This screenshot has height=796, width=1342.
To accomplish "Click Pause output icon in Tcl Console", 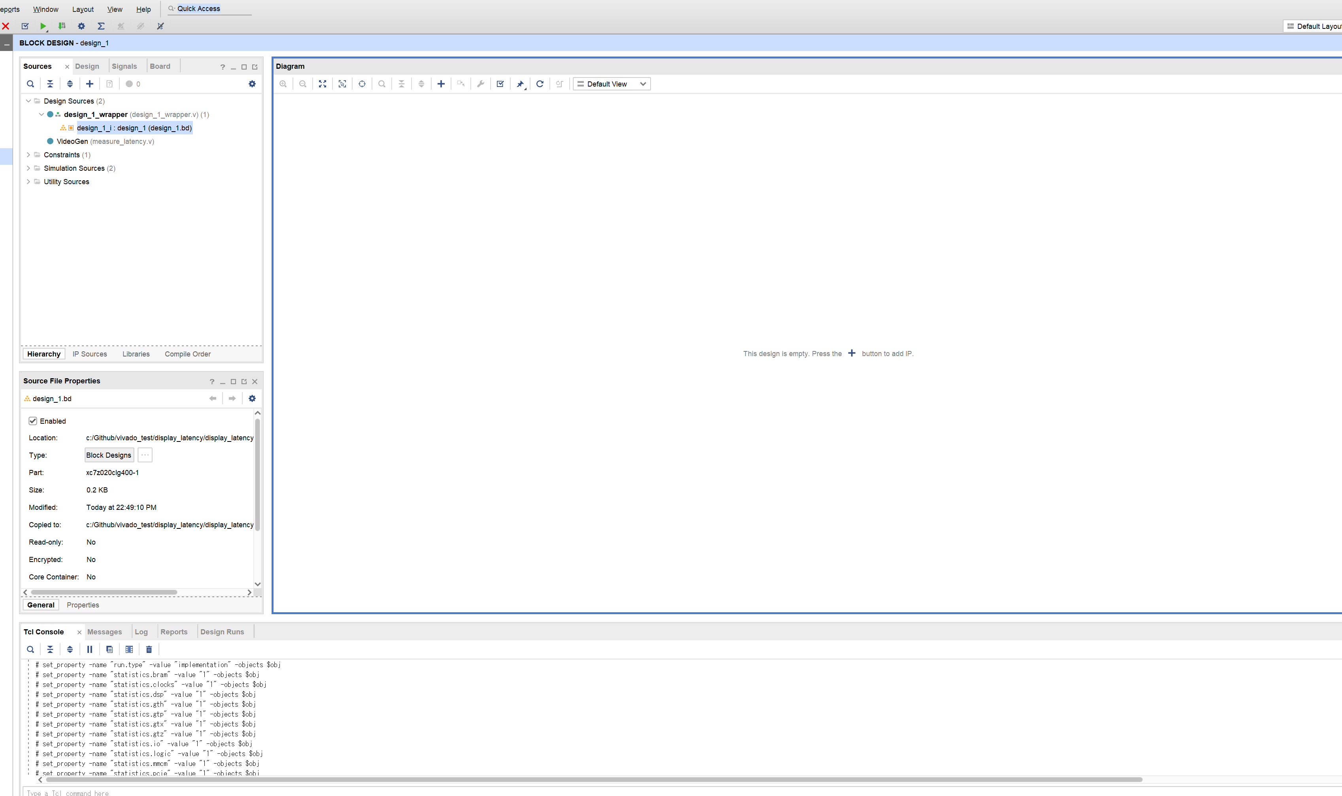I will click(x=90, y=649).
